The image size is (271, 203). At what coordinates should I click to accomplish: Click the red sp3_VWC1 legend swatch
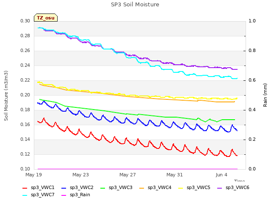[25, 188]
